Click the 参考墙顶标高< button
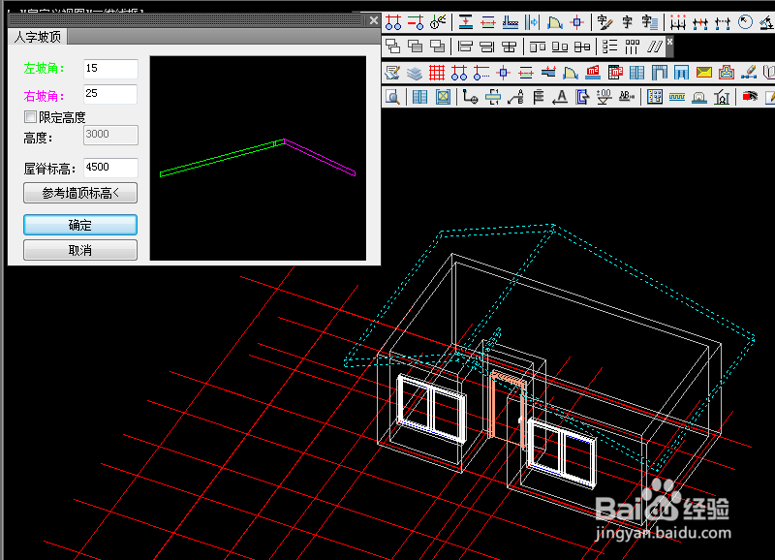The image size is (775, 560). point(80,193)
